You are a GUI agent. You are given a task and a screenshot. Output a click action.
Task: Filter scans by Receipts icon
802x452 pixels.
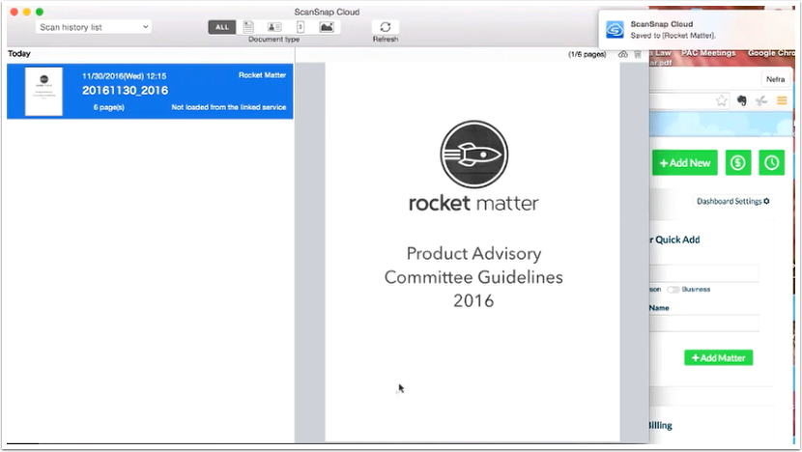301,27
